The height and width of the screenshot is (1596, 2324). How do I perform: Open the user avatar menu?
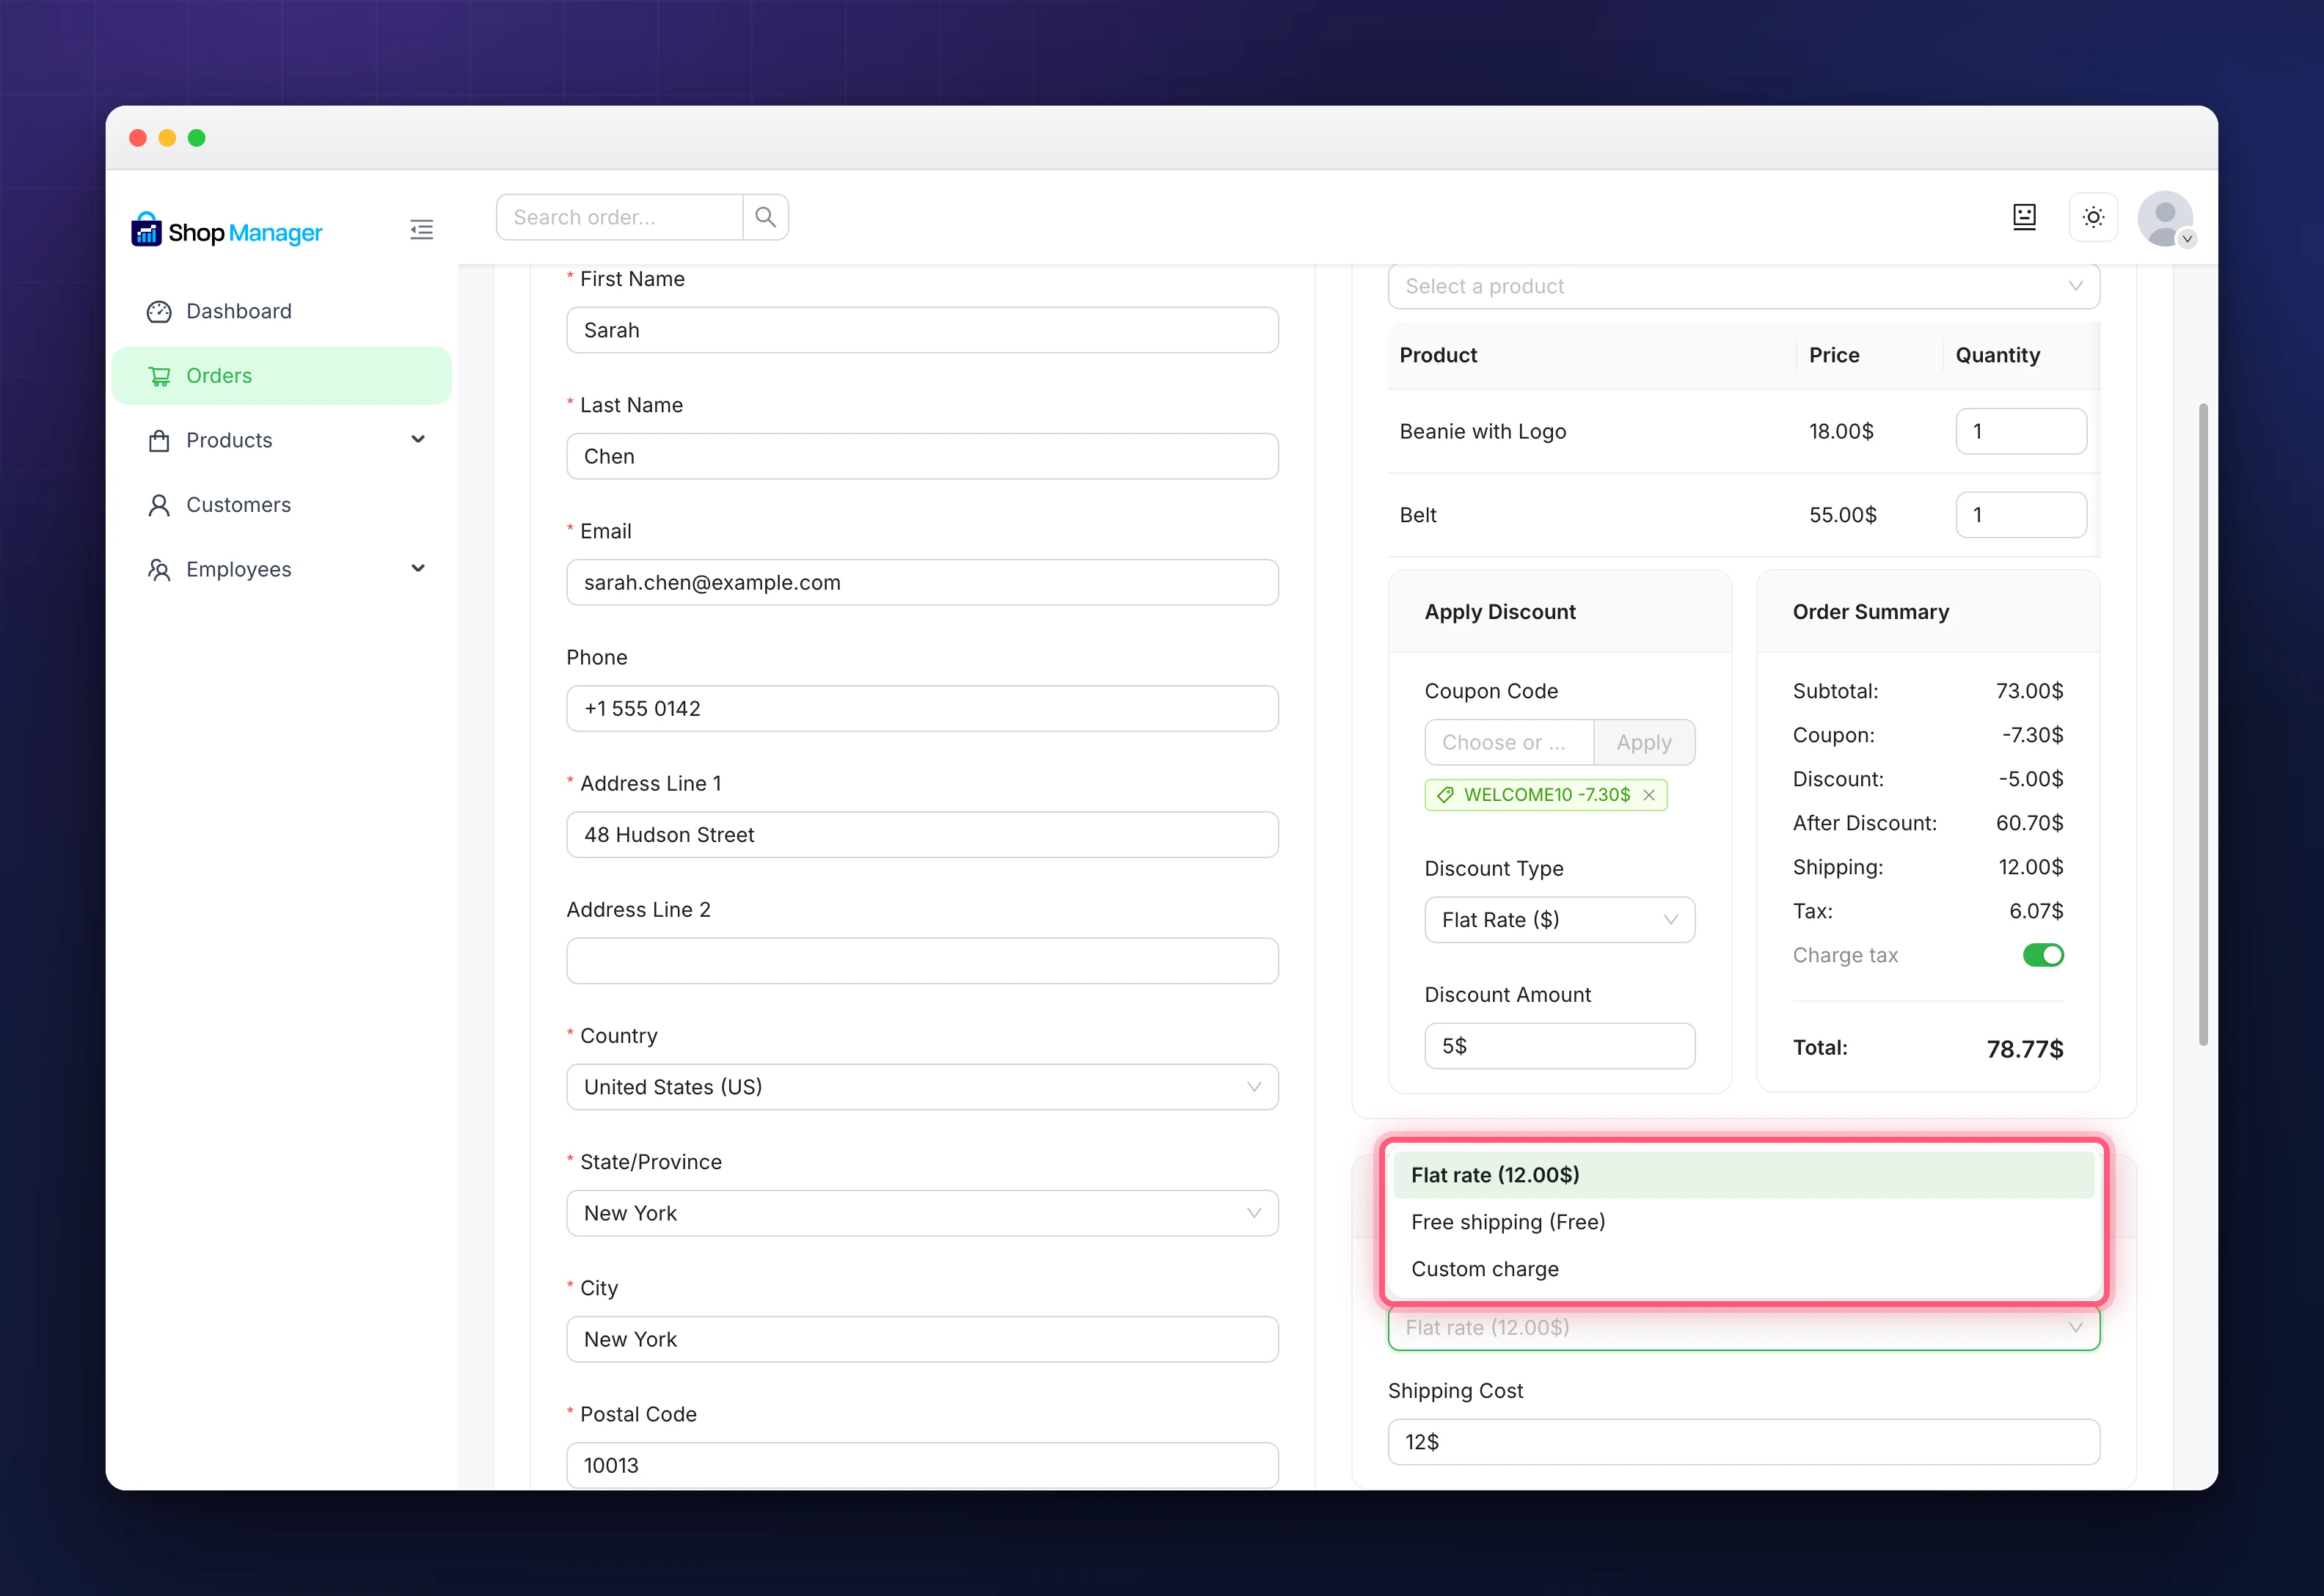[x=2165, y=218]
